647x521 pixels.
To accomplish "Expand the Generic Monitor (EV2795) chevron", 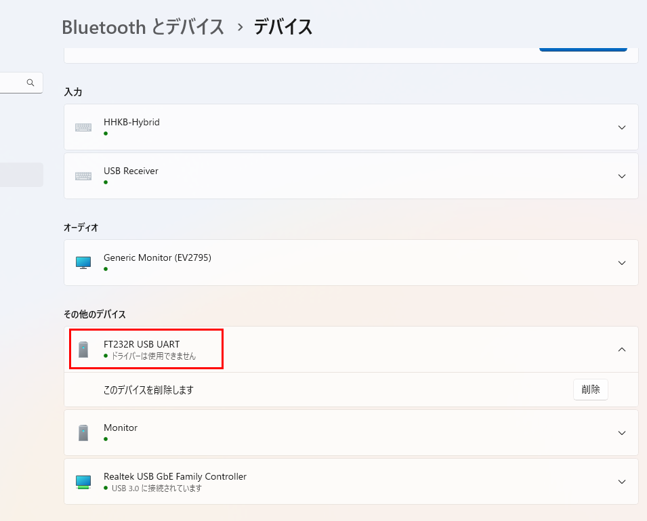I will (622, 263).
